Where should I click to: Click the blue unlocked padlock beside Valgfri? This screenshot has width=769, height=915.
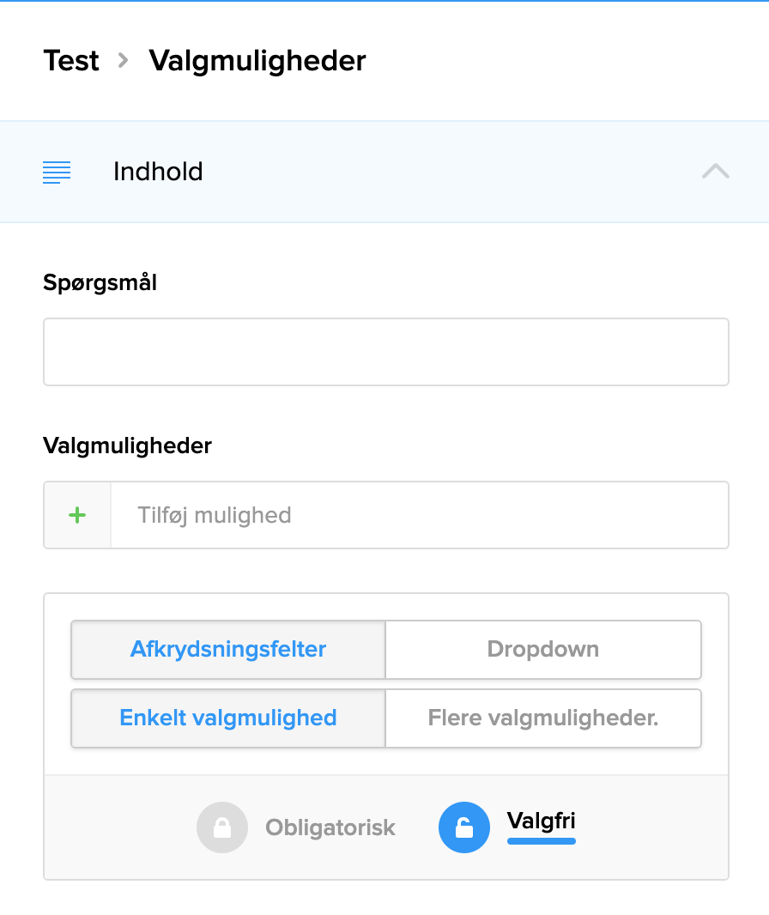tap(464, 827)
